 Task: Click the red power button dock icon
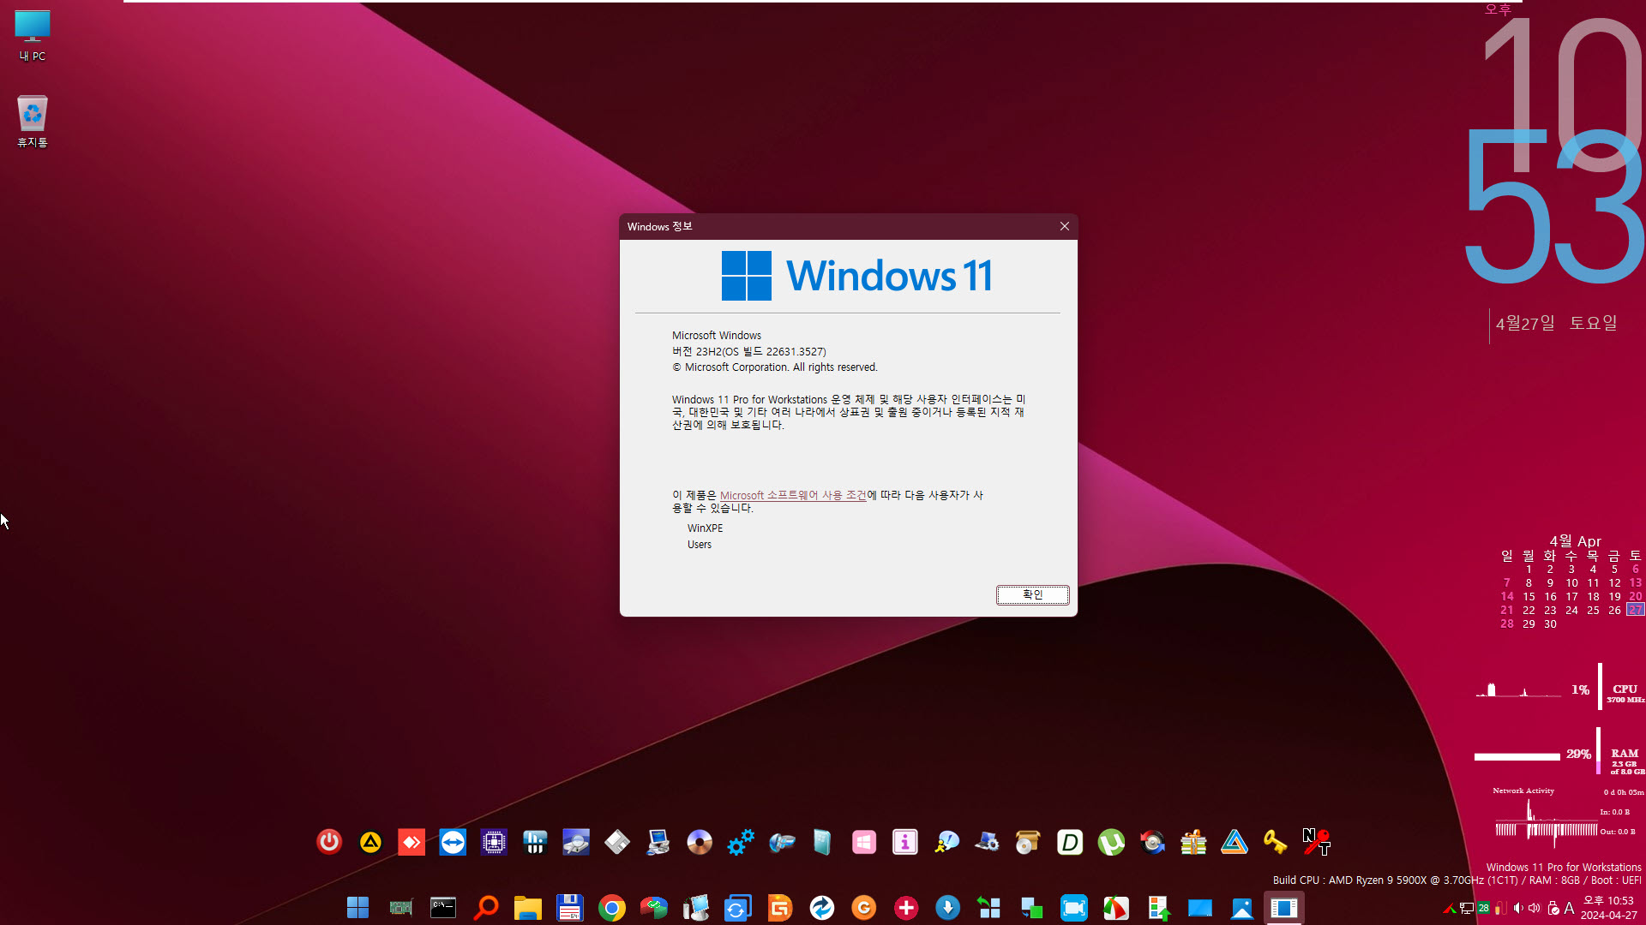point(329,843)
